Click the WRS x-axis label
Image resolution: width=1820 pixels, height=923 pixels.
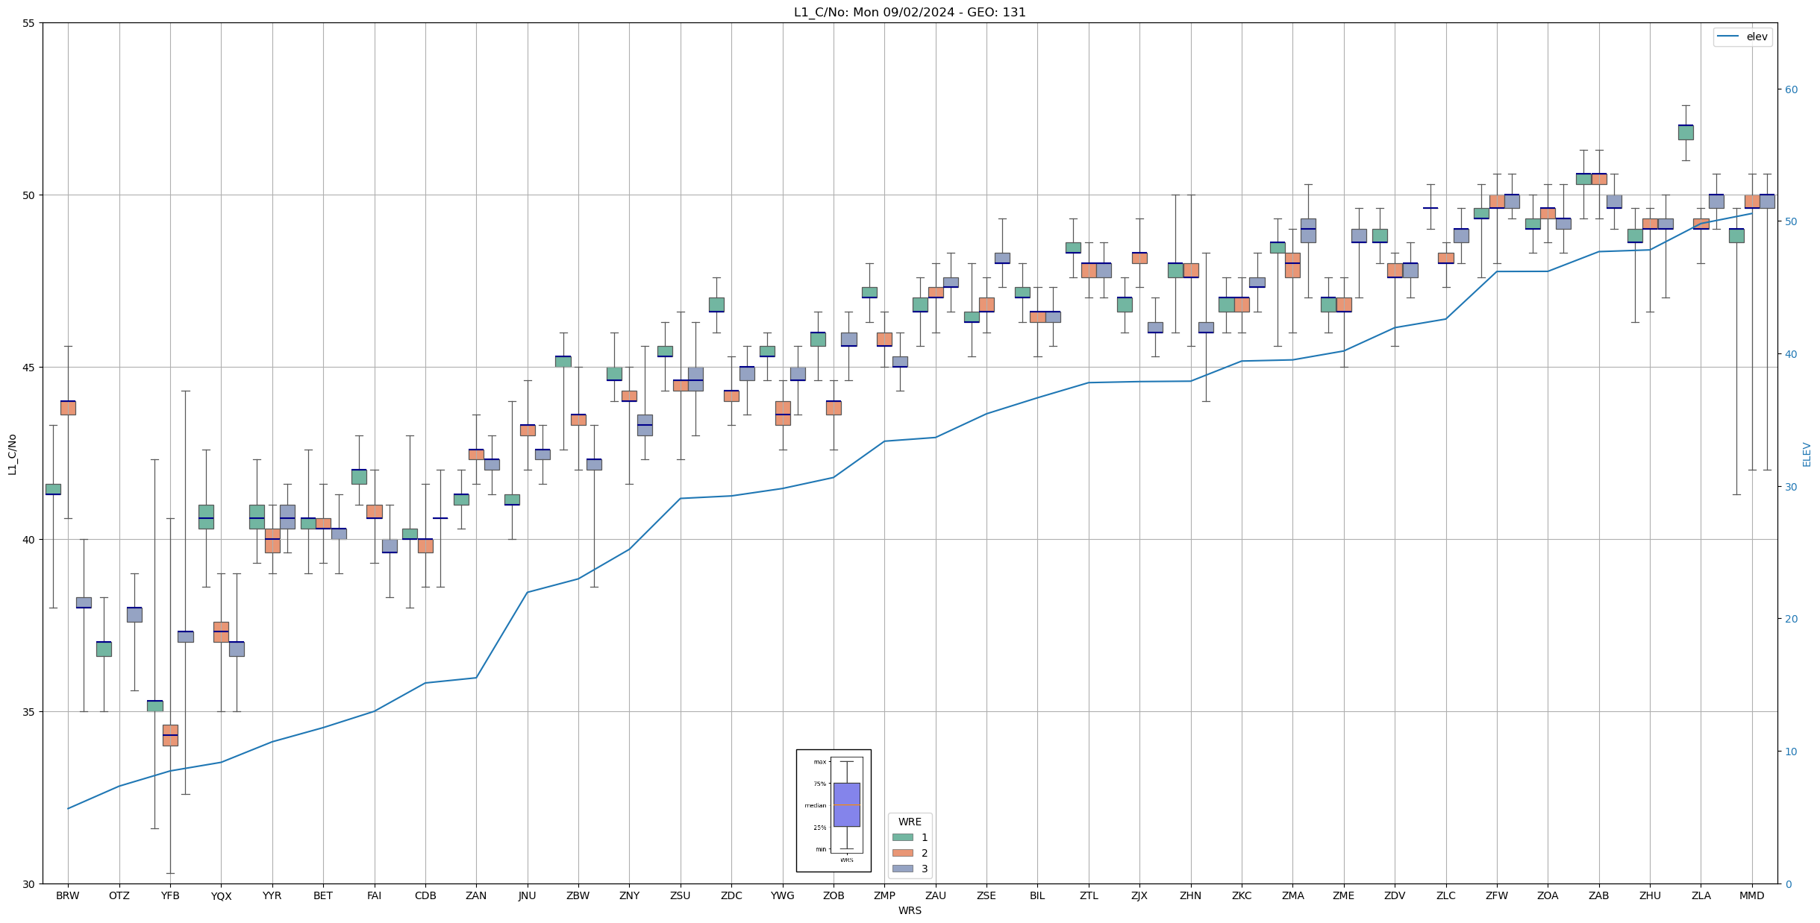tap(910, 911)
